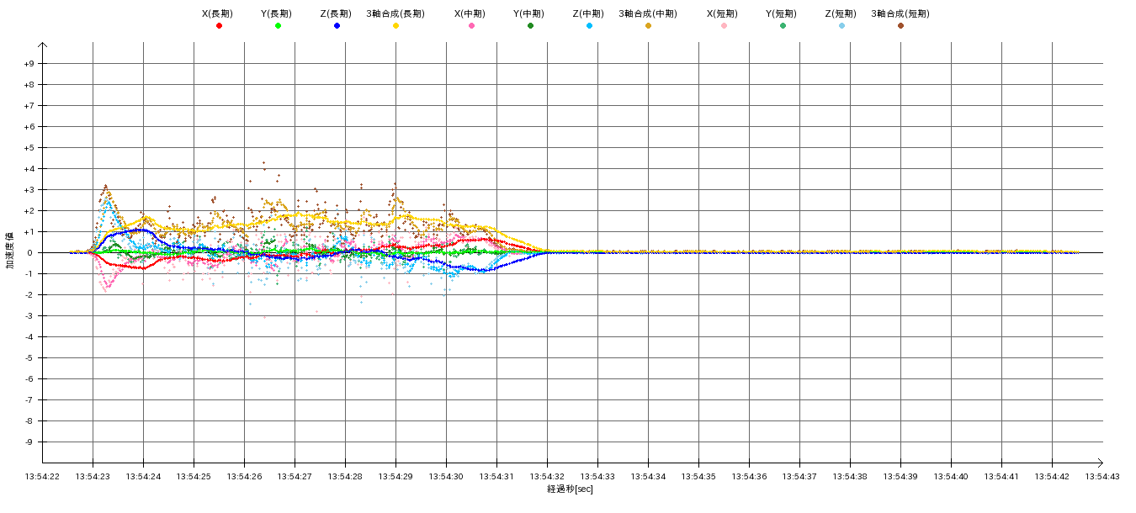Click the Y(短期) legend marker dot
1136x513 pixels.
tap(783, 26)
